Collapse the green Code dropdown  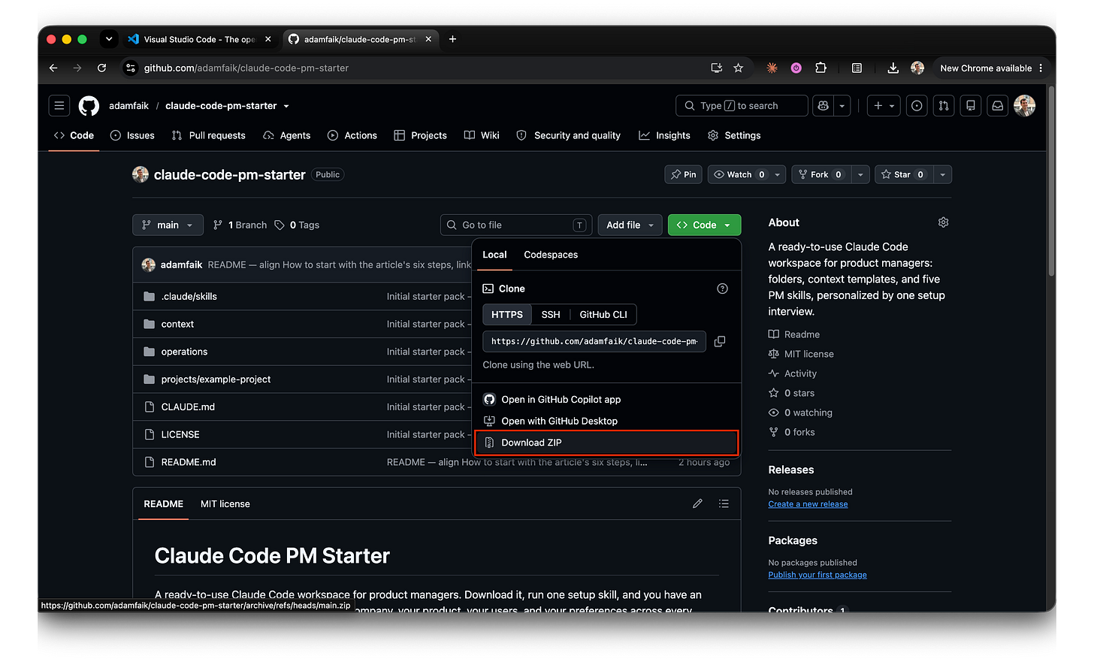click(704, 225)
